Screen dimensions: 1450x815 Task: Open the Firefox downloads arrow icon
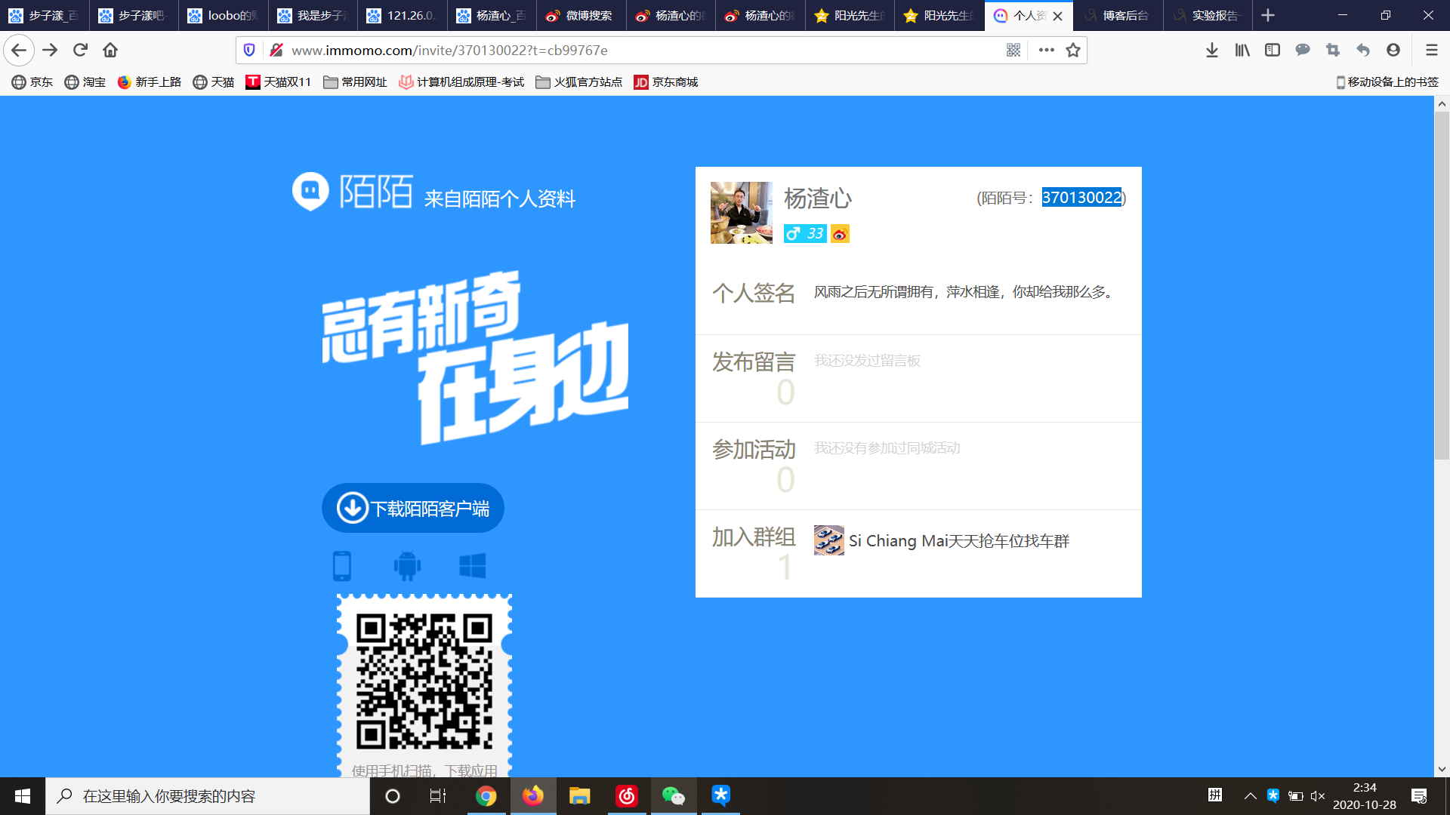pos(1212,50)
